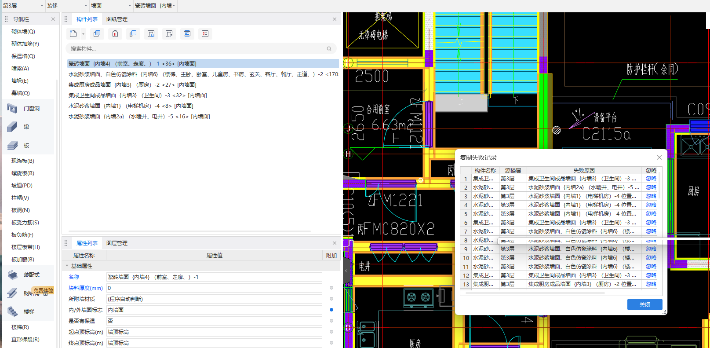Viewport: 710px width, 348px height.
Task: Switch to the 构件列表 tab
Action: [87, 19]
